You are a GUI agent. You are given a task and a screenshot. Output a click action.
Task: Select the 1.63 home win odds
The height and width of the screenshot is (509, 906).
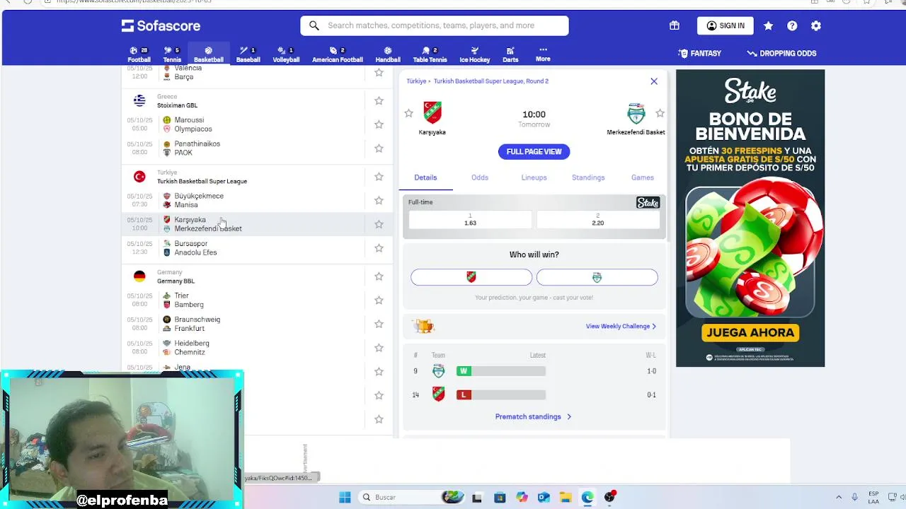point(470,220)
